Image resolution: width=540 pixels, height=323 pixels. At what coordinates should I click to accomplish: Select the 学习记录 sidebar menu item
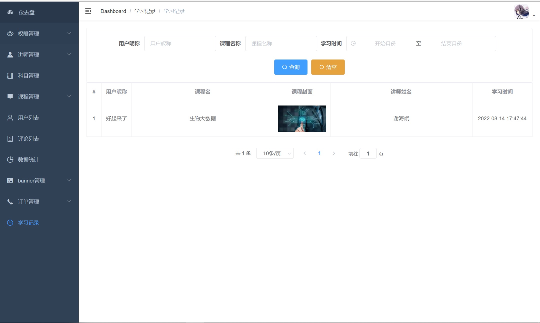[x=28, y=223]
